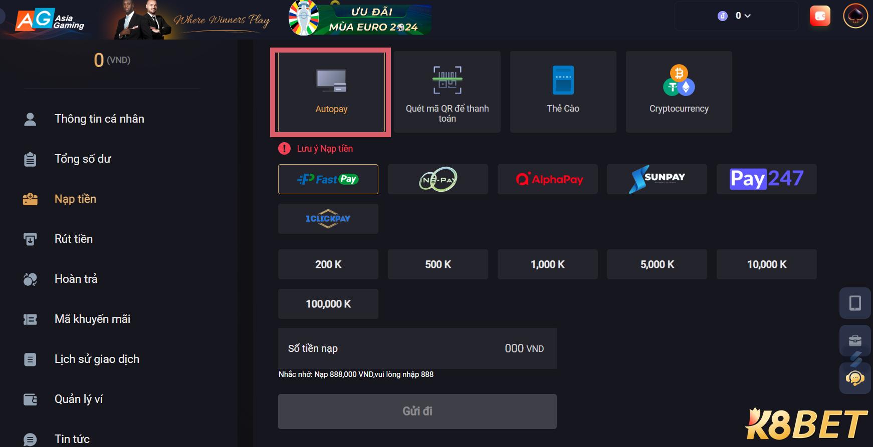873x447 pixels.
Task: Open the user avatar profile icon
Action: [855, 16]
